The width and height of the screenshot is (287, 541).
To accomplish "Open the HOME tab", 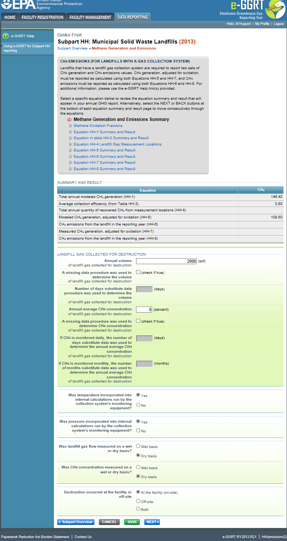I will pyautogui.click(x=10, y=17).
